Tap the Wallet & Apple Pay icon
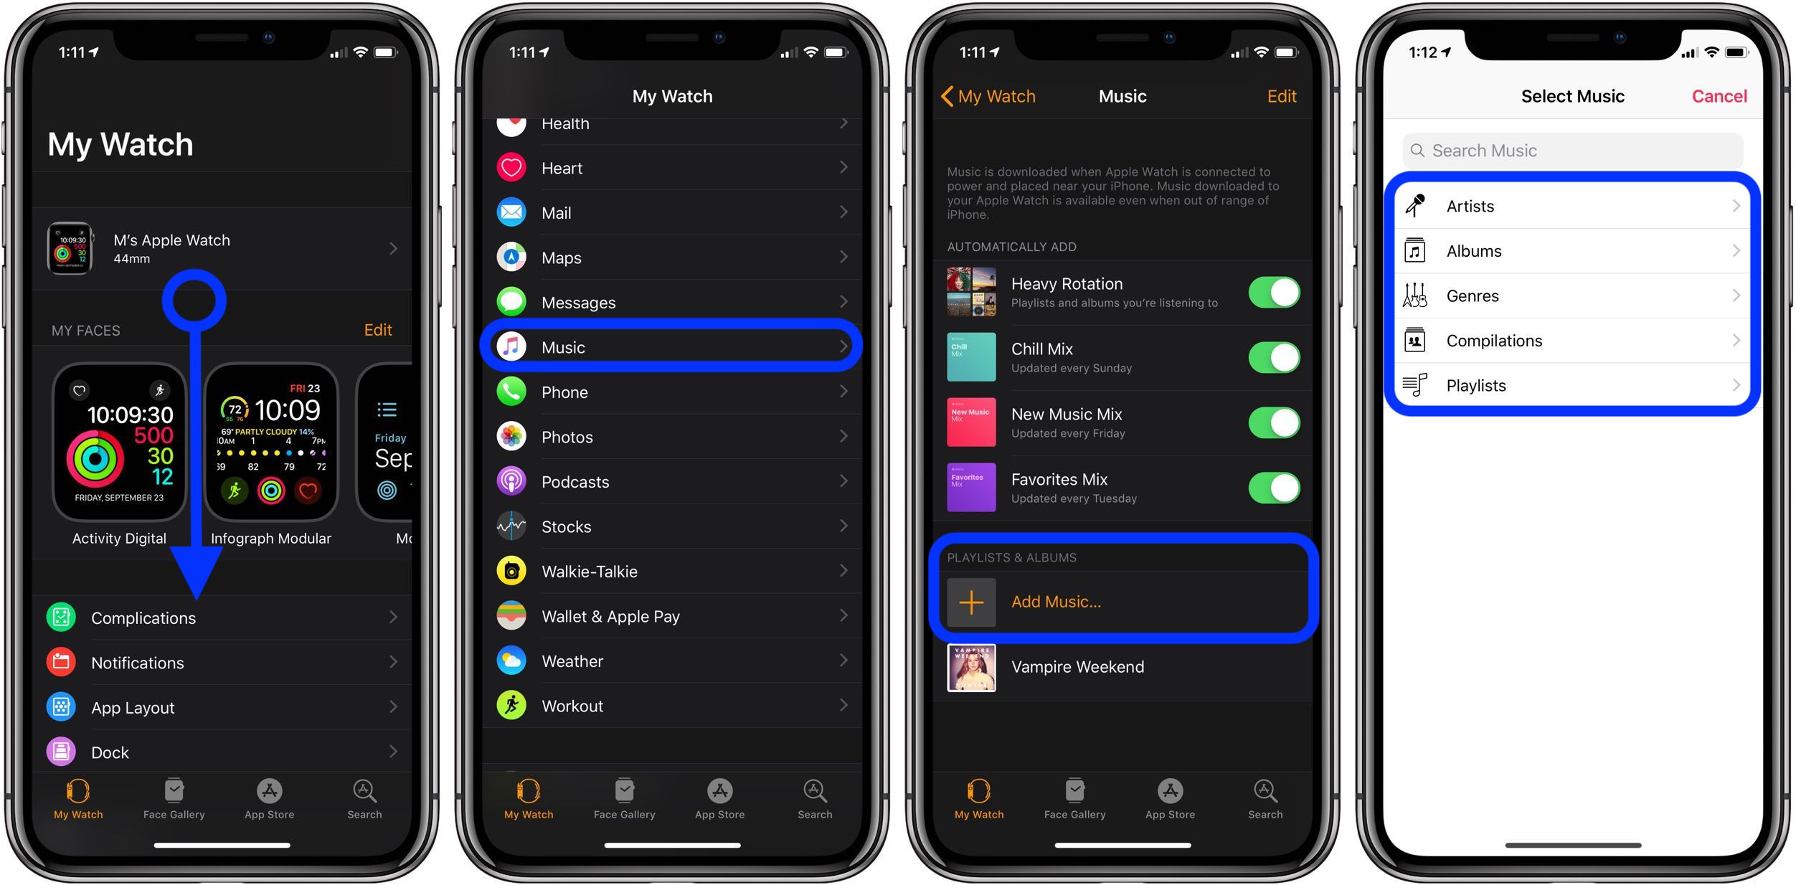Screen dimensions: 1796x885 (x=513, y=618)
